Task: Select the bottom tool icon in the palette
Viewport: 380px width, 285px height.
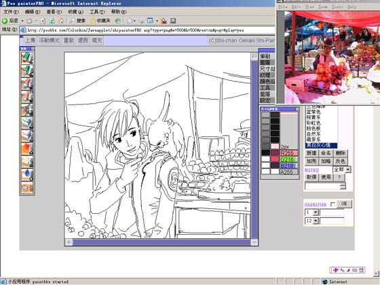Action: pos(27,188)
